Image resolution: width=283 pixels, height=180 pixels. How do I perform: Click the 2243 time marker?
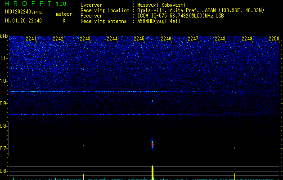click(x=85, y=39)
